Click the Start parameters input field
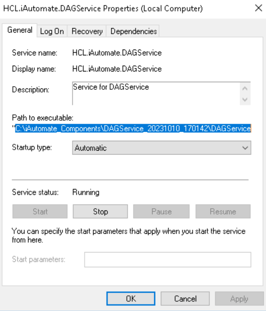266x311 pixels. tap(168, 260)
